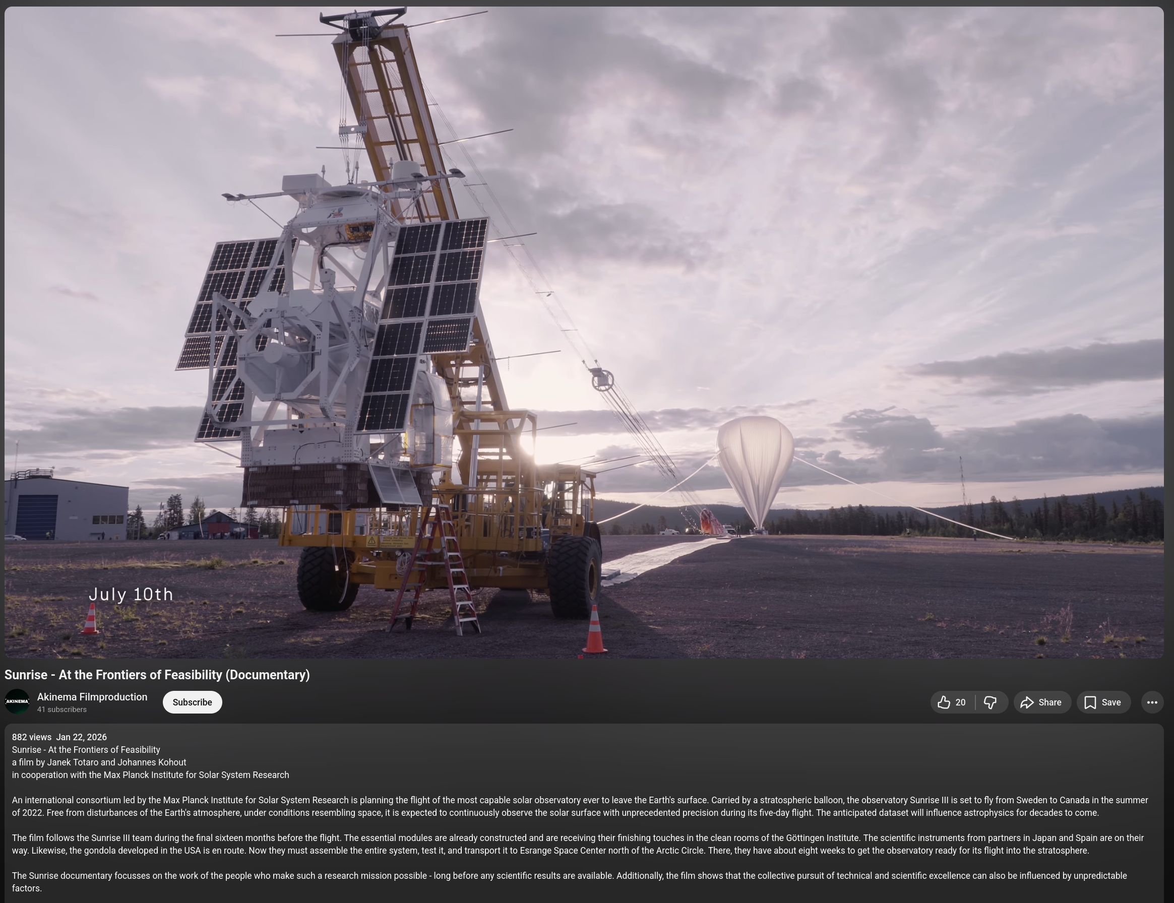
Task: Click the Akinema channel avatar
Action: [x=17, y=701]
